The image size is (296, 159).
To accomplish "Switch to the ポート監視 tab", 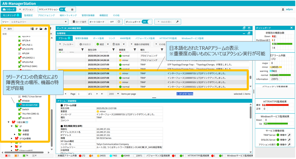I will 98,38.
